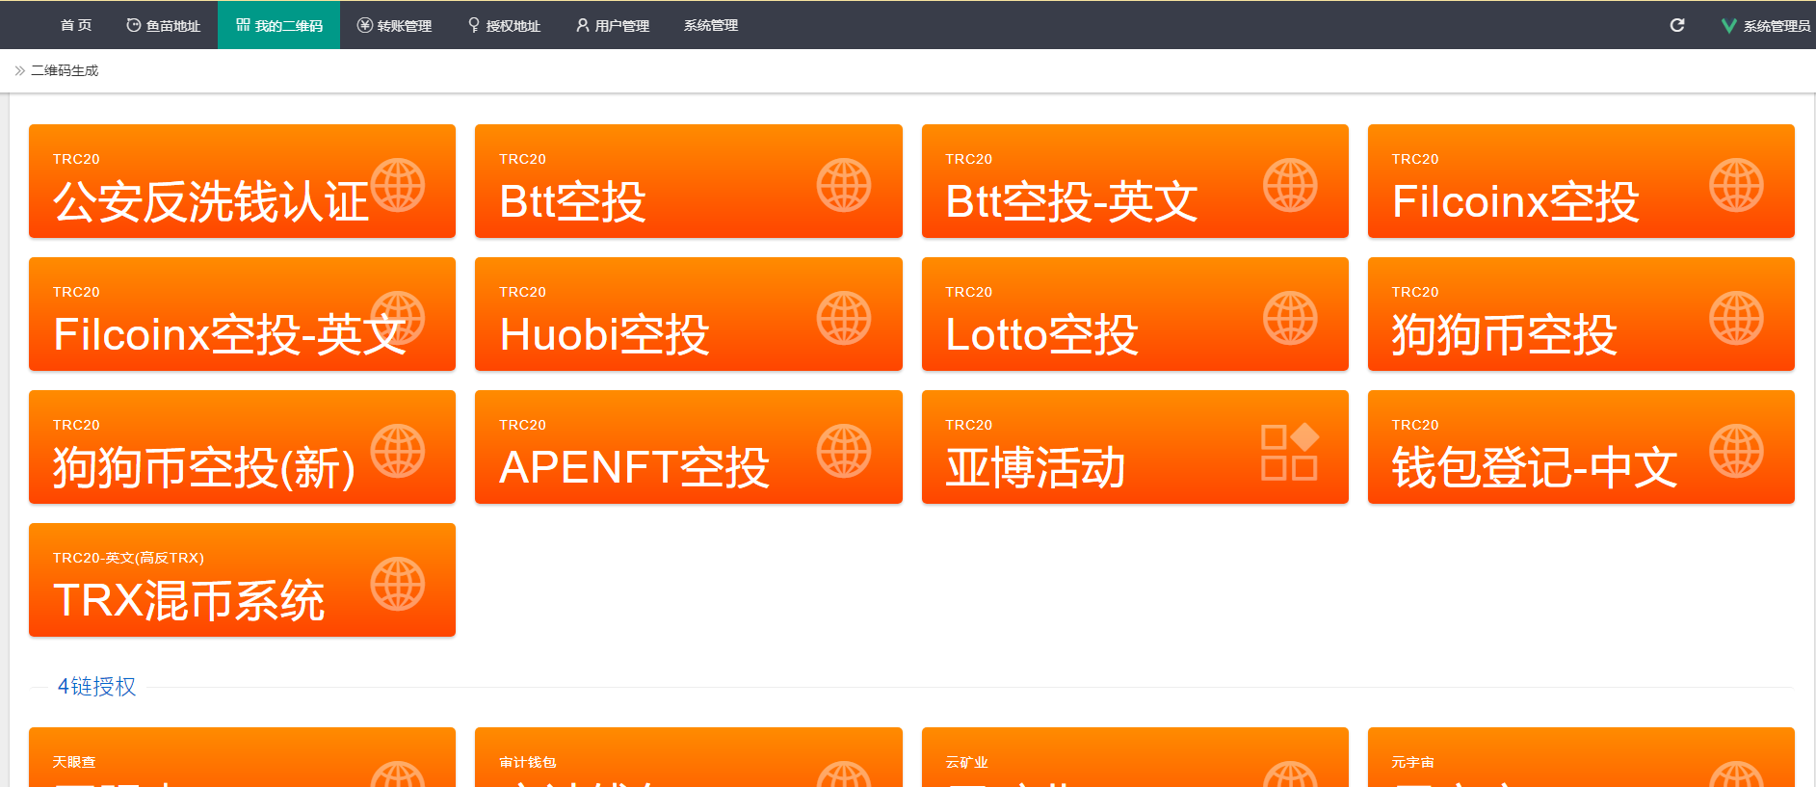1816x787 pixels.
Task: Click the green V logo icon
Action: tap(1728, 26)
